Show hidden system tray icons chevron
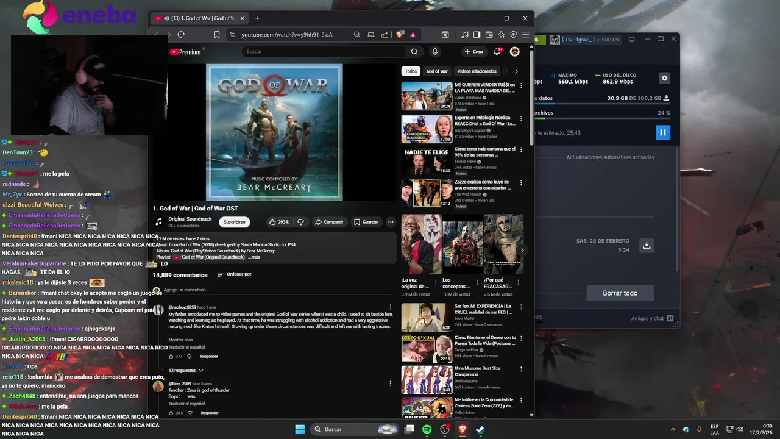Image resolution: width=780 pixels, height=439 pixels. pyautogui.click(x=673, y=429)
